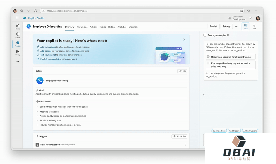This screenshot has width=276, height=164.
Task: Open the Channels tab
Action: (x=133, y=27)
